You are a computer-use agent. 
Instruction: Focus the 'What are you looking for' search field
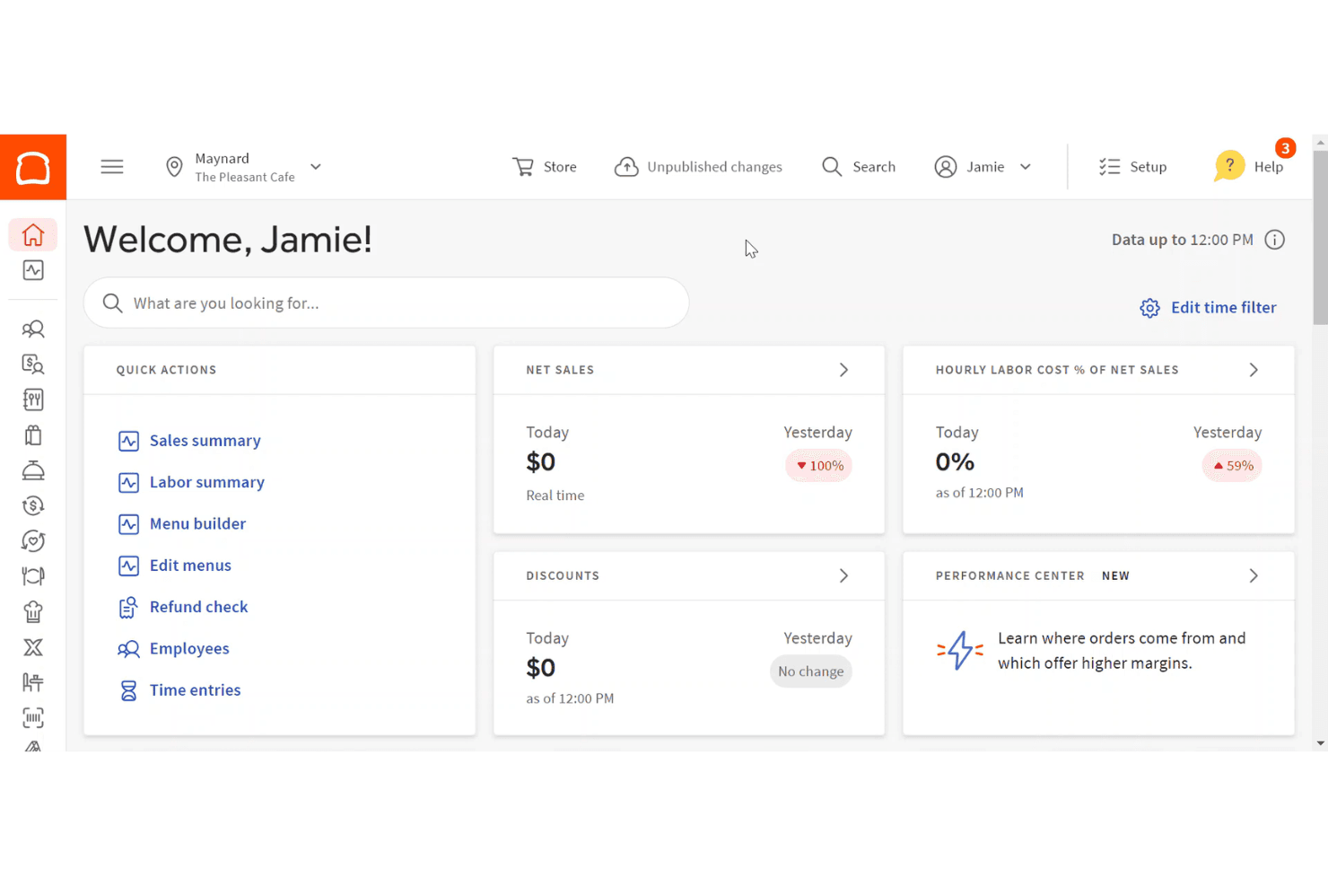pos(386,303)
